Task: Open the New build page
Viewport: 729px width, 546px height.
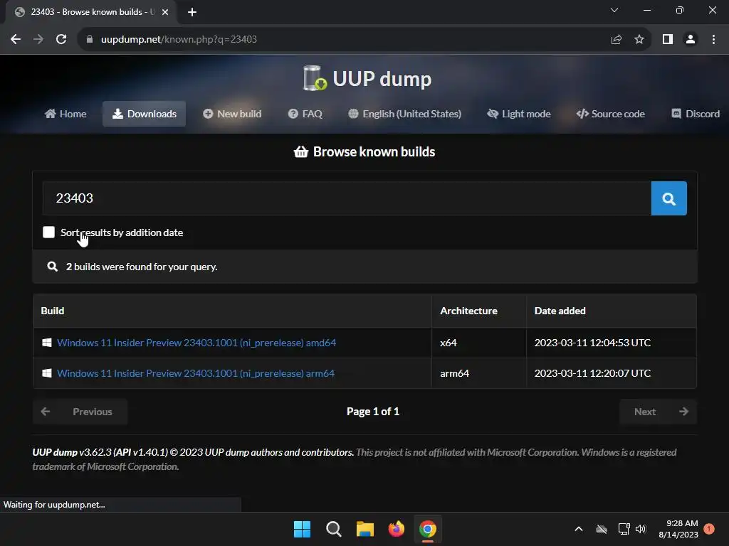Action: coord(232,114)
